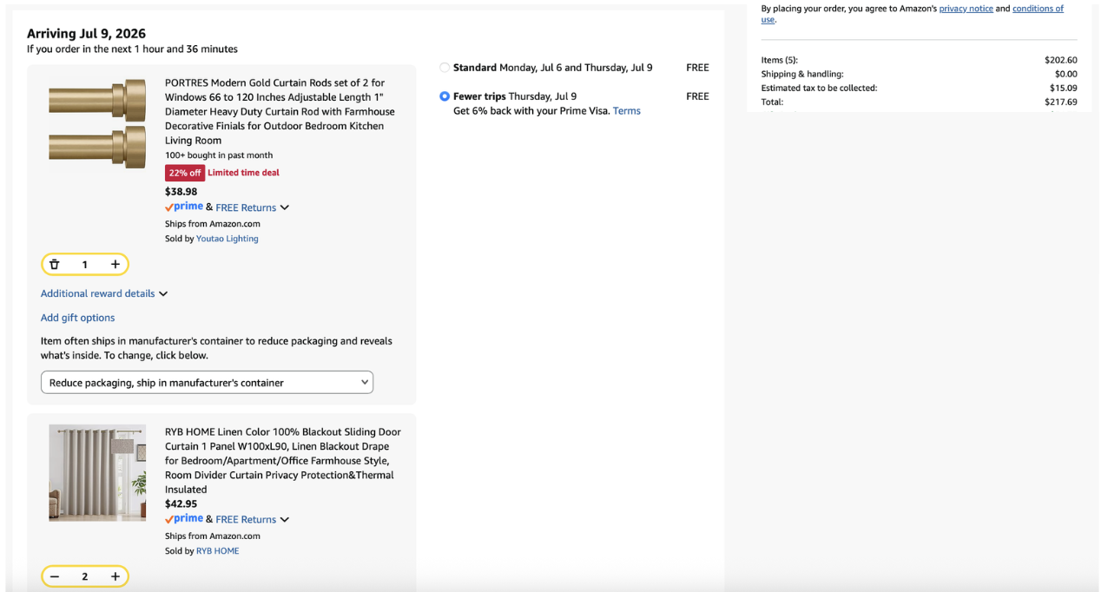Increase PORTRES curtain rods quantity with plus

(x=115, y=264)
